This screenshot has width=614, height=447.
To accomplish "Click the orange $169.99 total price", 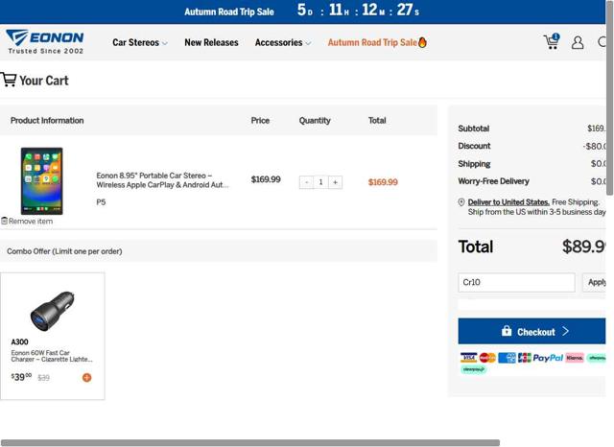I will coord(383,182).
